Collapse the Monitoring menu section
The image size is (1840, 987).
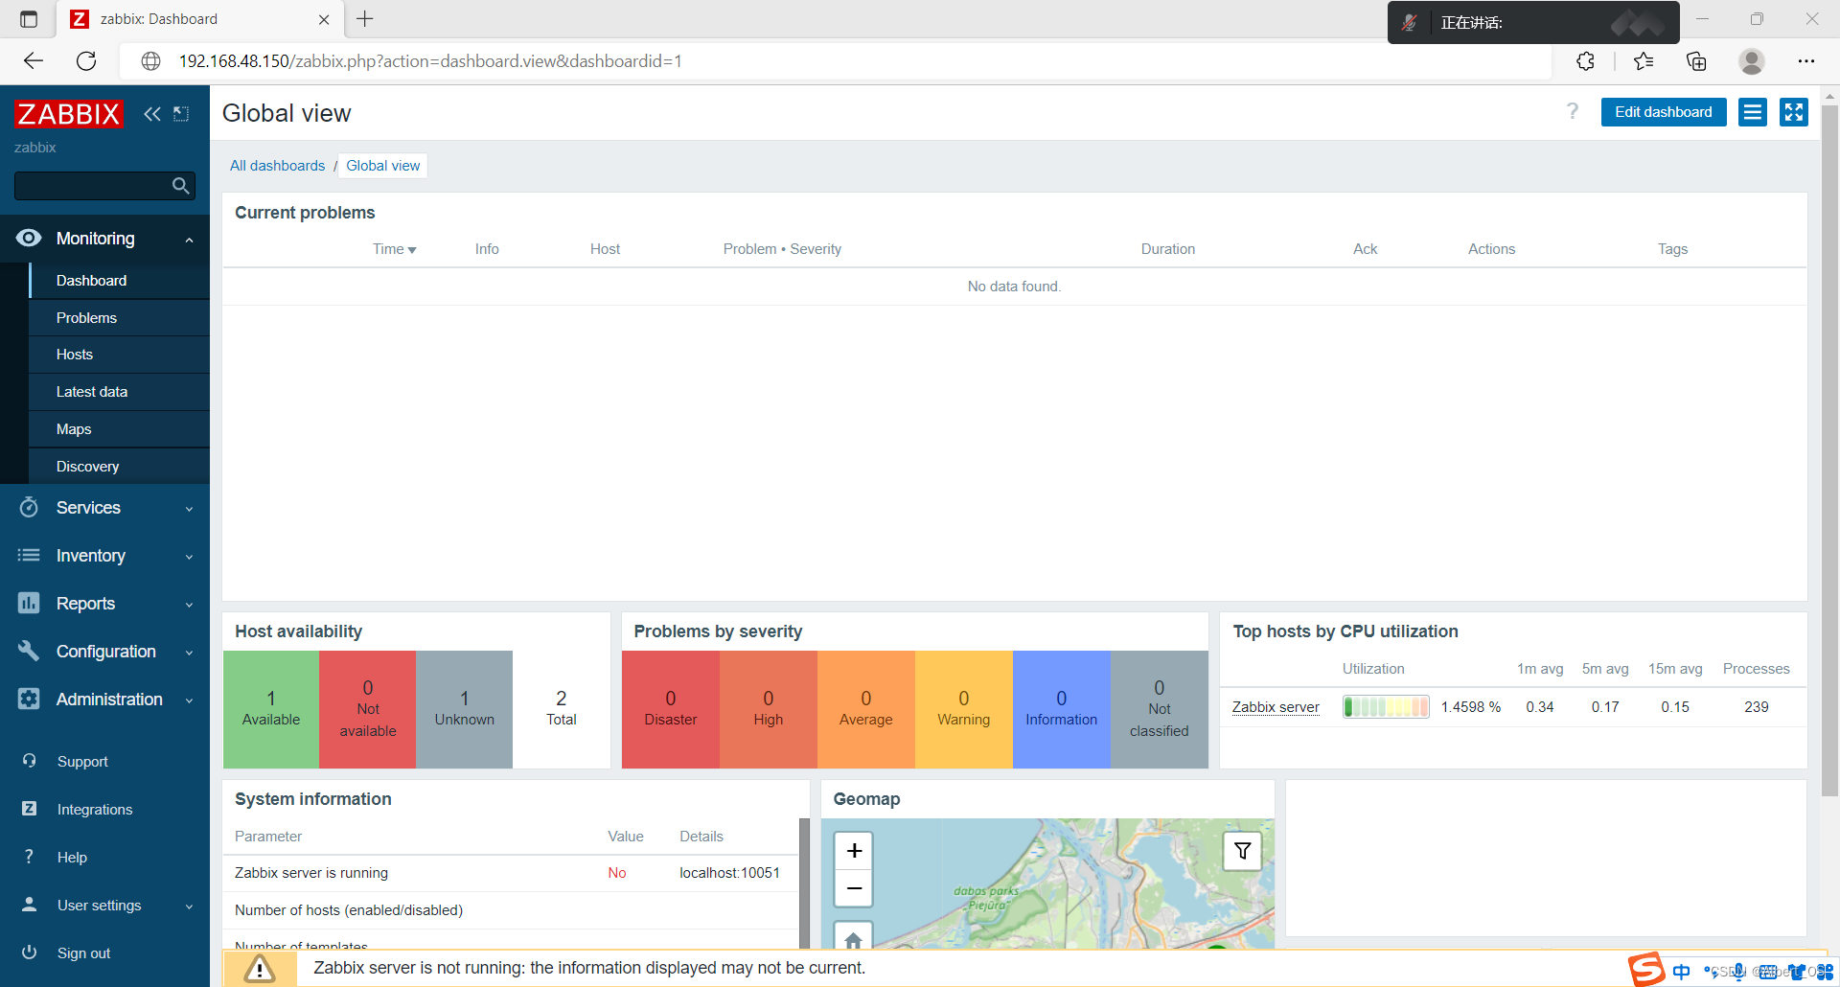click(189, 240)
